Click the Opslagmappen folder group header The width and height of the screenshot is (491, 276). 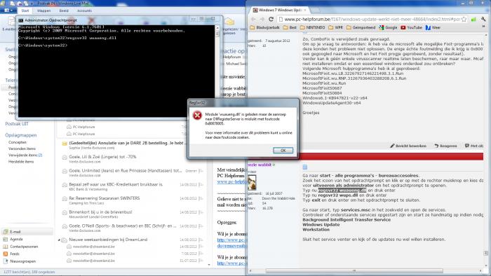[20, 135]
